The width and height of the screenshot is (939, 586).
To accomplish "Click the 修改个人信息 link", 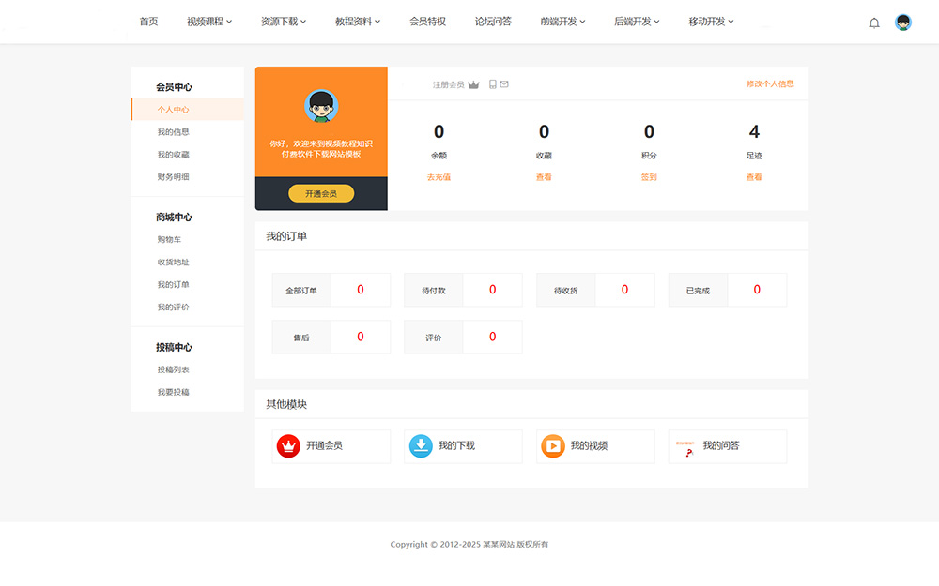I will click(770, 83).
